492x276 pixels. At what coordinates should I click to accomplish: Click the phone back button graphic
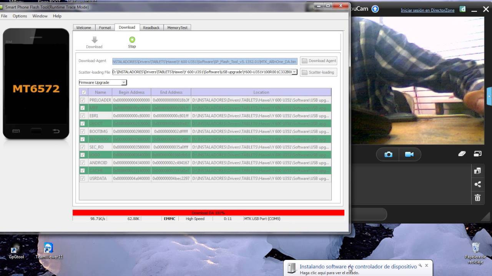click(56, 131)
